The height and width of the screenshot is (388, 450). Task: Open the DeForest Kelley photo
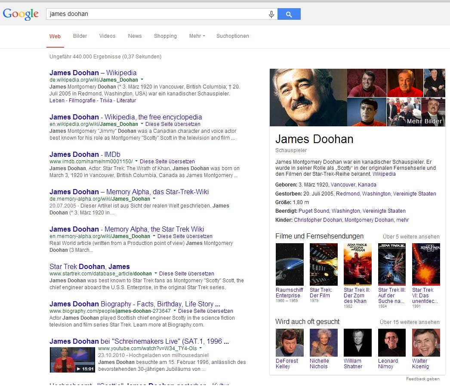click(x=290, y=342)
